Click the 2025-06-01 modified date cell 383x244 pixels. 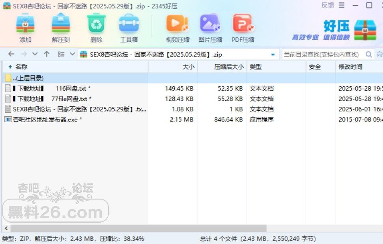(361, 109)
